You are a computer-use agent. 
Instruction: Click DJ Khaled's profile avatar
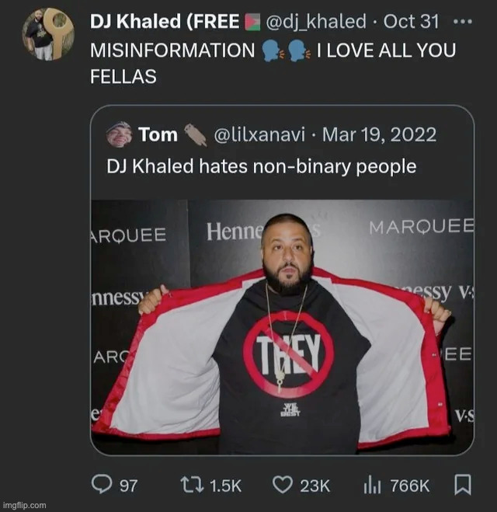coord(48,34)
